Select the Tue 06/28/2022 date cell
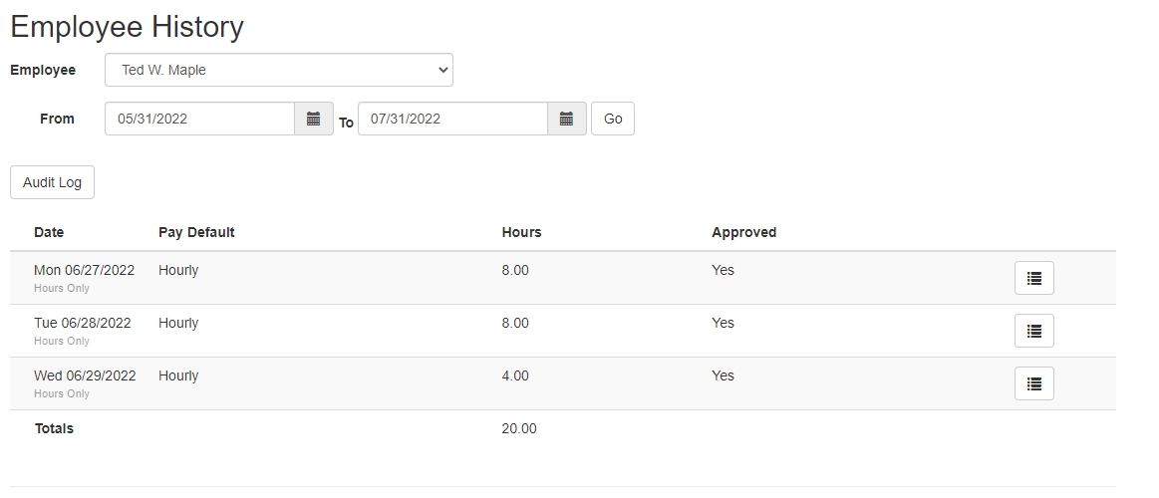The height and width of the screenshot is (498, 1159). (x=82, y=323)
